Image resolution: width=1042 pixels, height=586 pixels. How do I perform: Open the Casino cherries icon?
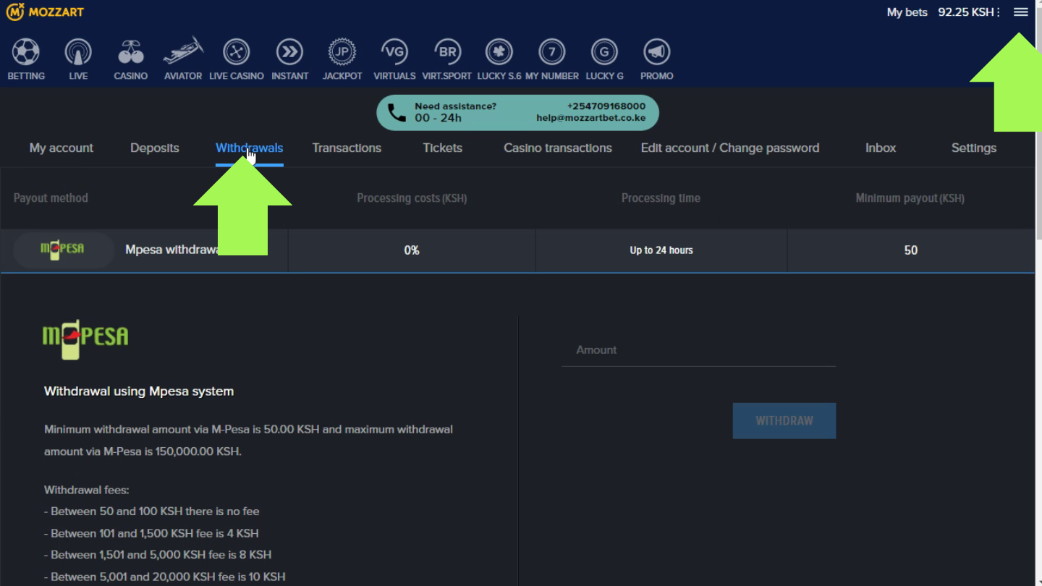tap(130, 53)
